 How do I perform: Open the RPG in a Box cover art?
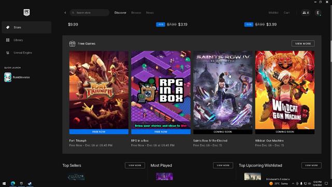(x=161, y=90)
